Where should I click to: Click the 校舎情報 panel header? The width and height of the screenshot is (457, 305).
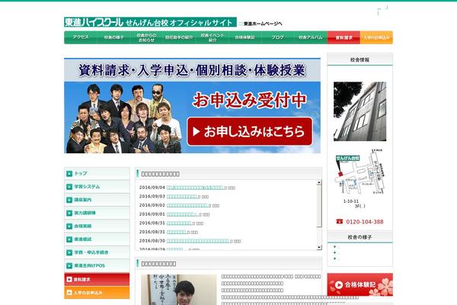click(x=360, y=59)
